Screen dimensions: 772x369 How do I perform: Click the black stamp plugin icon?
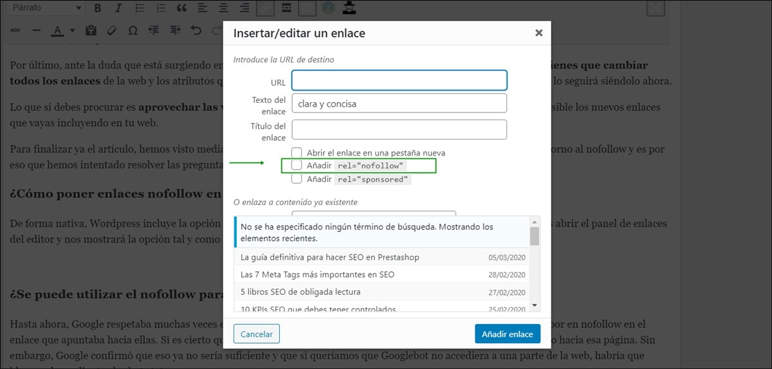349,8
